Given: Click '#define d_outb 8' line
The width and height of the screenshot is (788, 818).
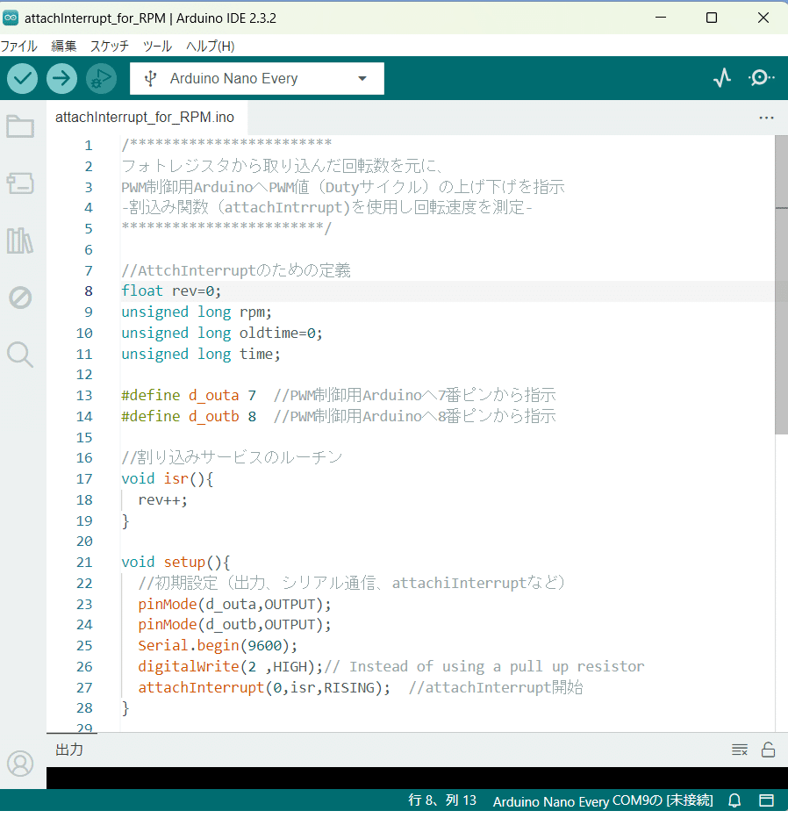Looking at the screenshot, I should 189,416.
